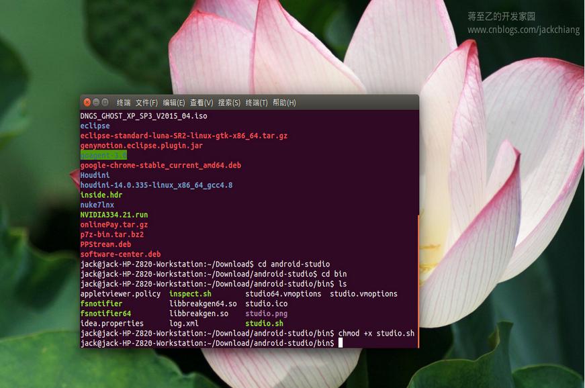Click the 'cd android-studio' command text

tap(294, 264)
